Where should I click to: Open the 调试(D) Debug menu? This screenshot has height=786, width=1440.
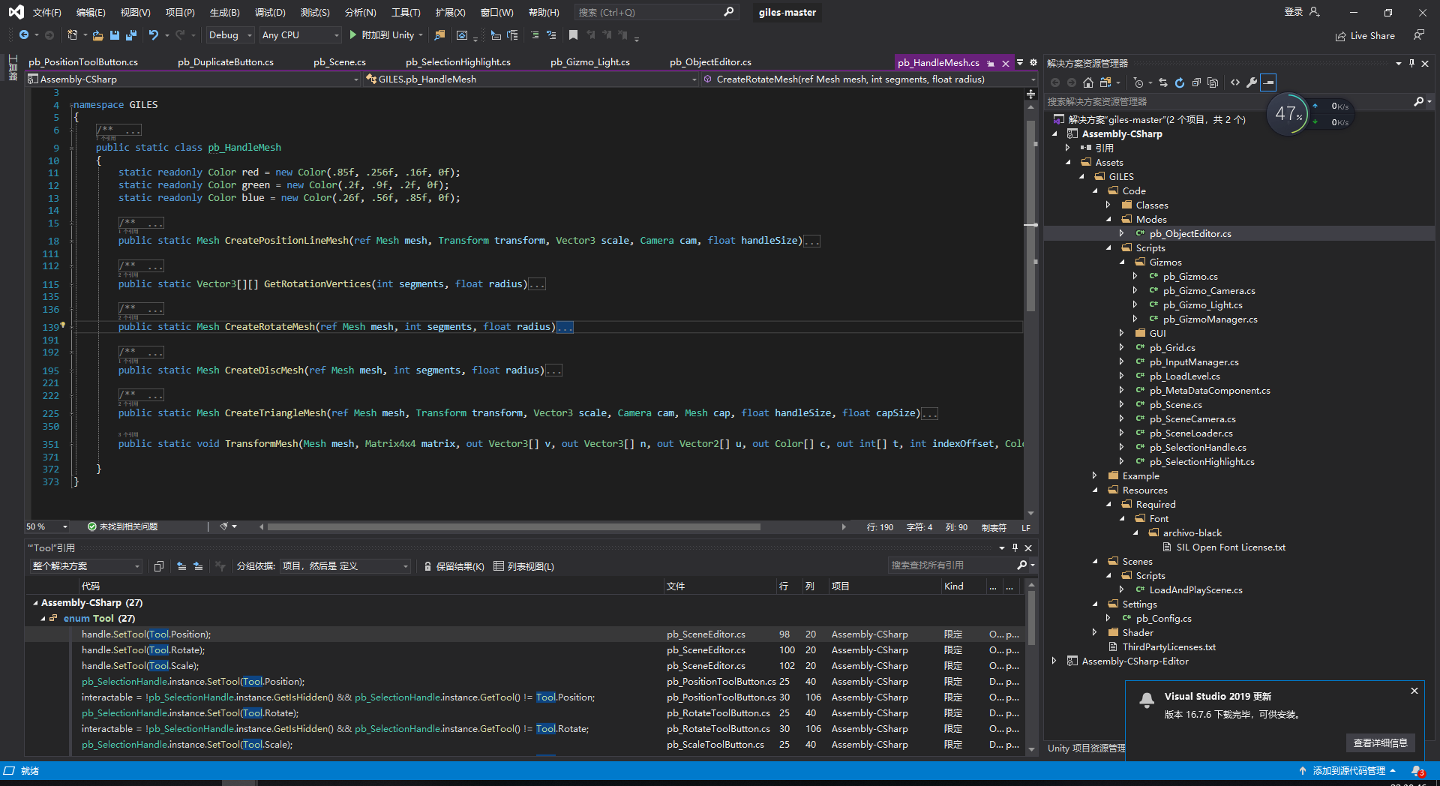click(270, 13)
